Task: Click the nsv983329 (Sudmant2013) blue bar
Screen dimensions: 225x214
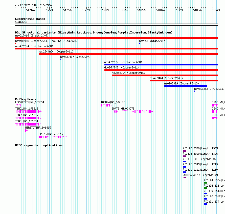Action: pos(186,86)
